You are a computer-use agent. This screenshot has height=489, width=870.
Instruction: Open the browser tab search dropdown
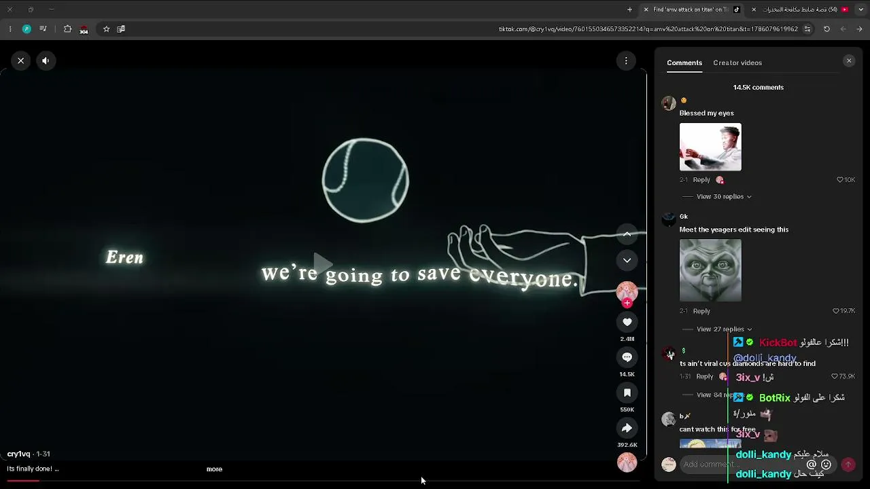860,10
